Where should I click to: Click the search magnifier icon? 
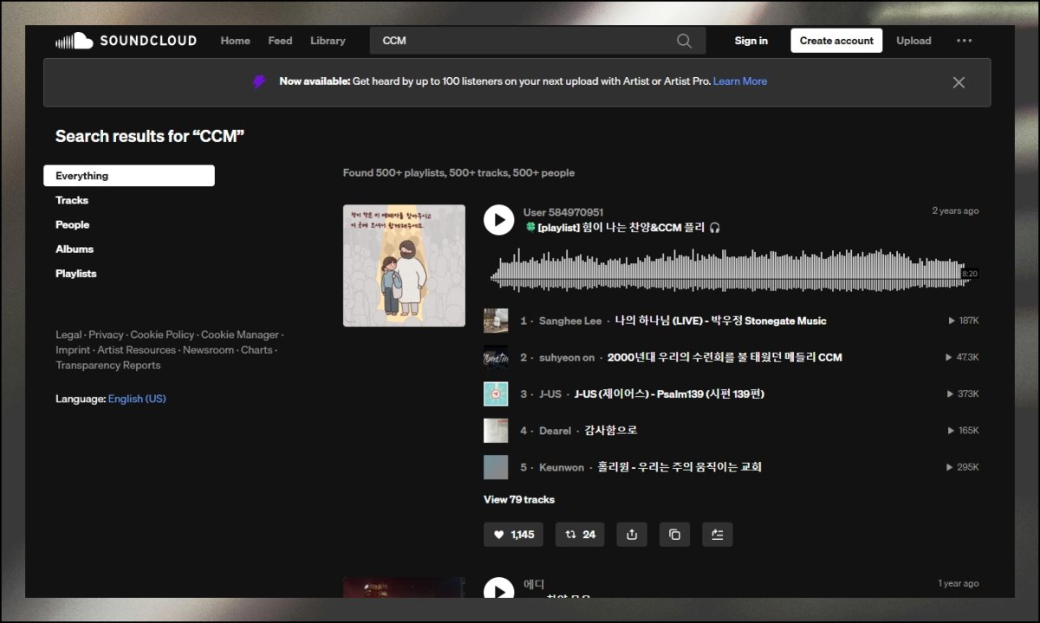click(x=685, y=41)
